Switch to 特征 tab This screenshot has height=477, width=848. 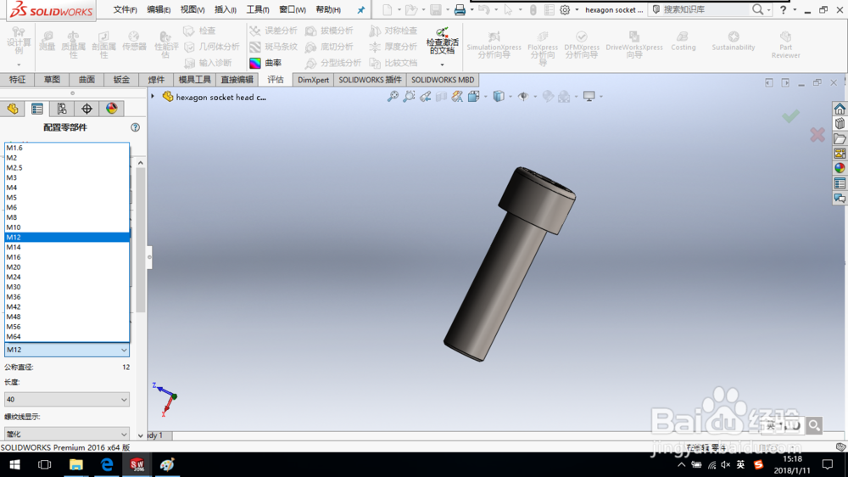[x=17, y=80]
